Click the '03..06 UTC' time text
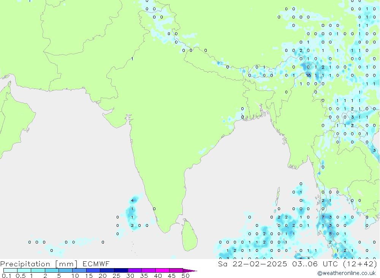This screenshot has height=278, width=380. tap(315, 264)
